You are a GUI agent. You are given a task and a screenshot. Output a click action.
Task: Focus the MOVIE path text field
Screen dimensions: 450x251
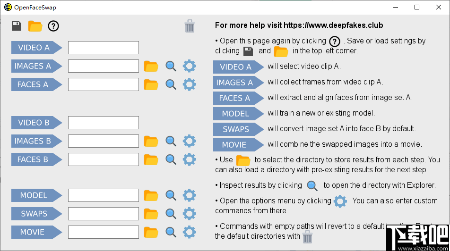[104, 232]
